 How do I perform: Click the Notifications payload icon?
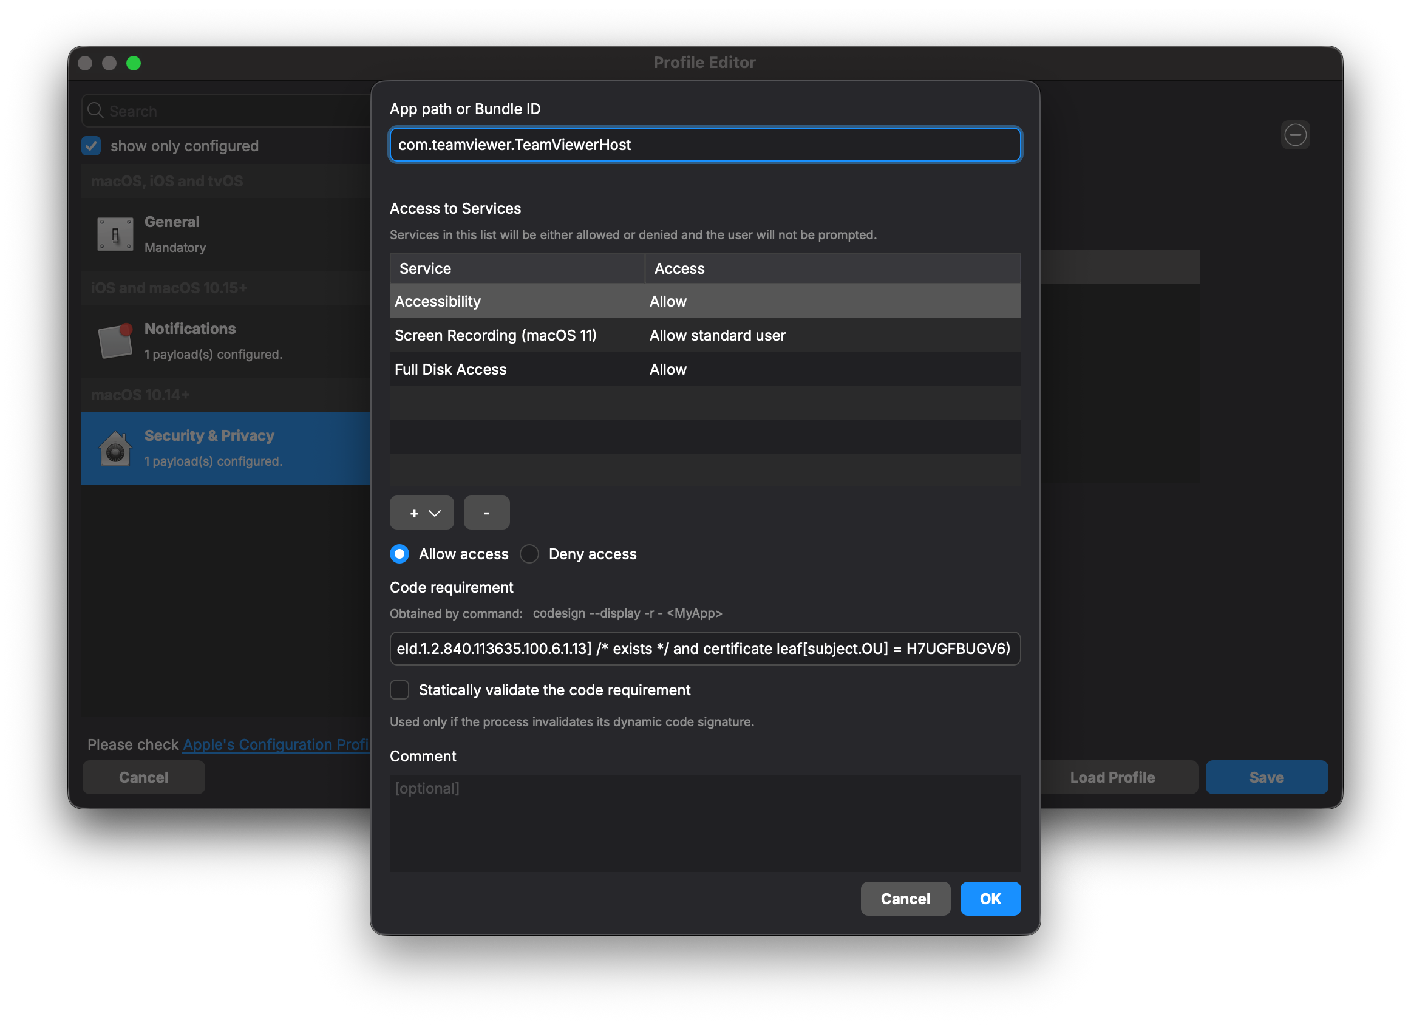point(115,341)
